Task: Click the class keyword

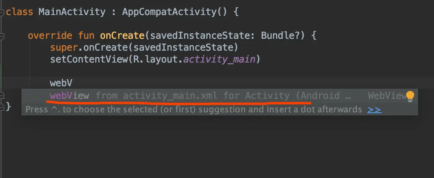Action: 19,12
